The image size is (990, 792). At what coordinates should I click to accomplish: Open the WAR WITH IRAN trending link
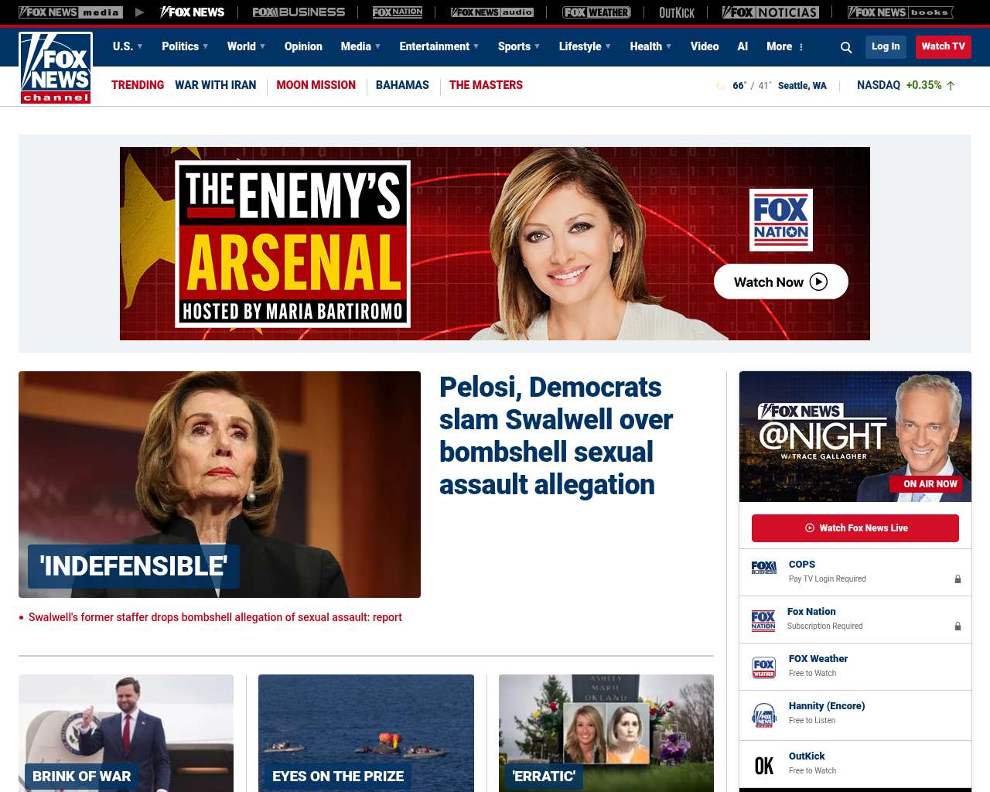[x=215, y=85]
